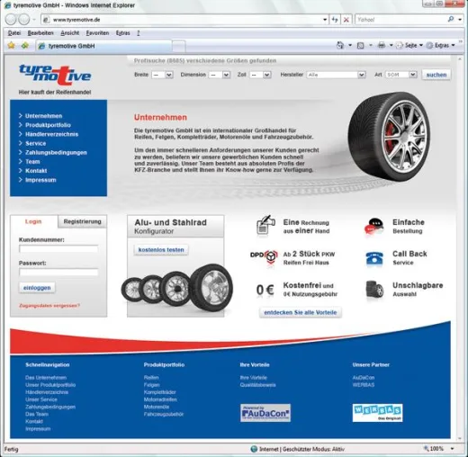This screenshot has height=457, width=468.
Task: Click the search magnifier icon
Action: point(451,19)
